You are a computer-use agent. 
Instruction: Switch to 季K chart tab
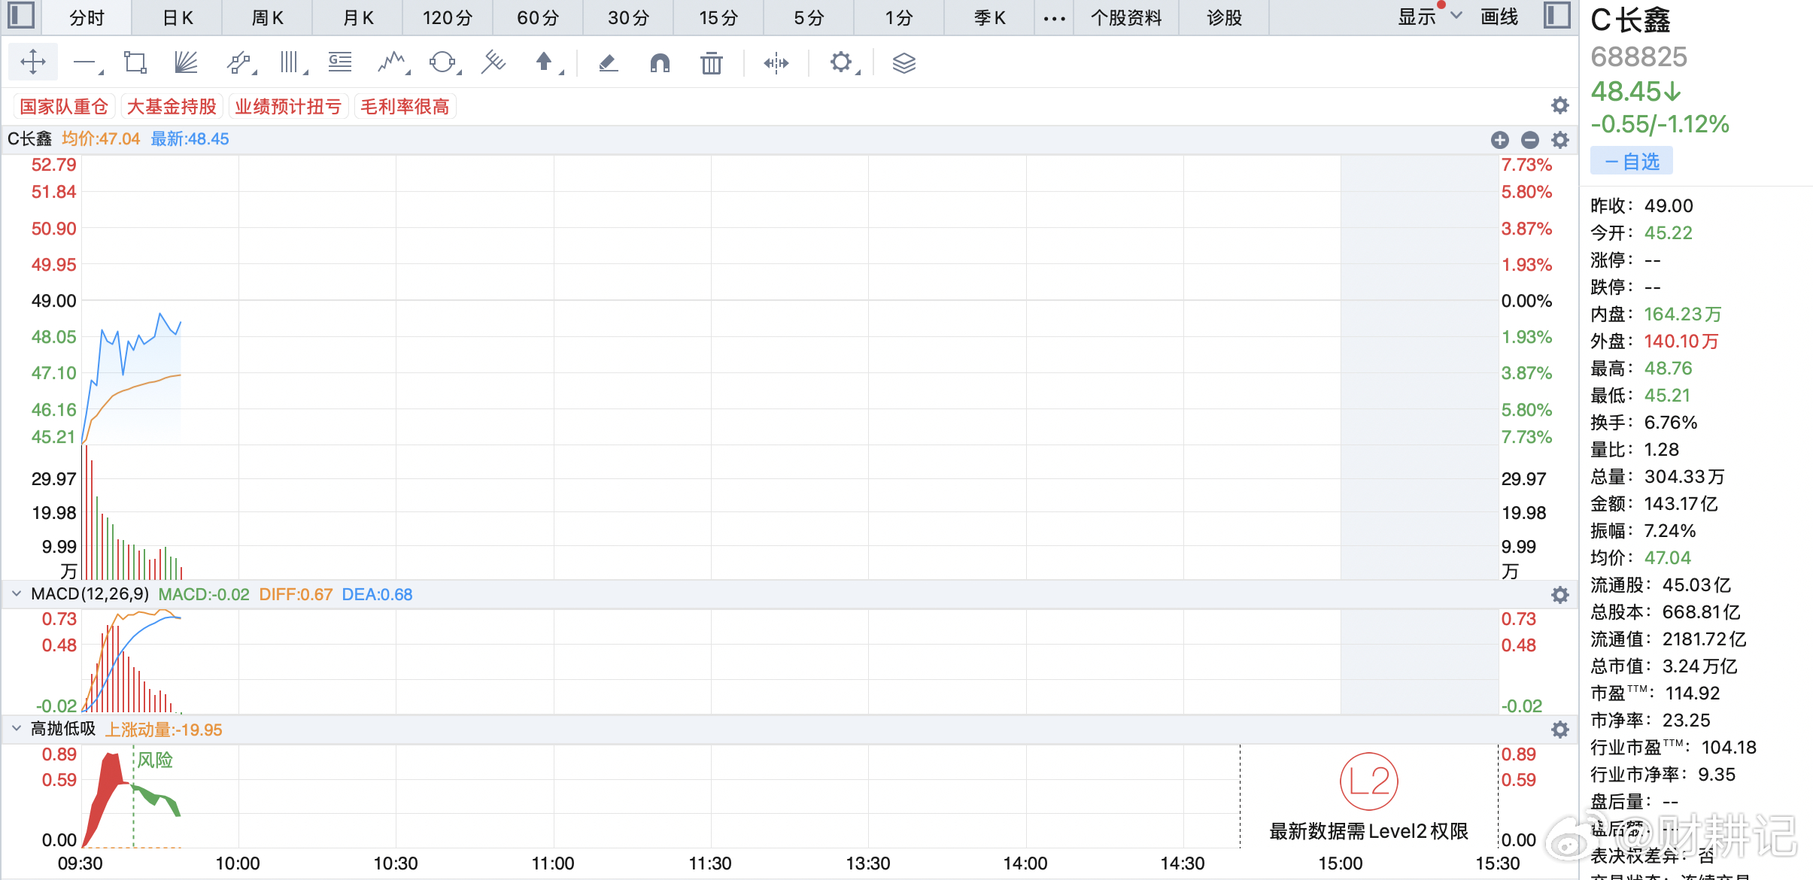pyautogui.click(x=989, y=18)
